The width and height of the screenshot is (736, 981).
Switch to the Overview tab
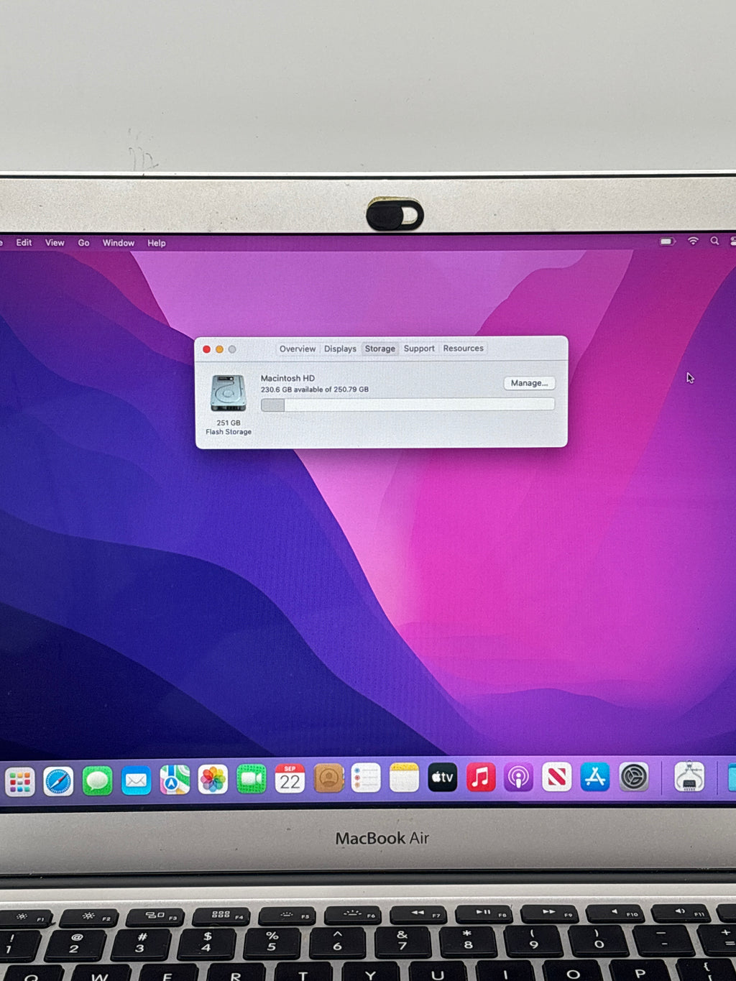coord(298,349)
